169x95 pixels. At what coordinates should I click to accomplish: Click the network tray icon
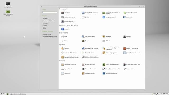tap(157, 94)
